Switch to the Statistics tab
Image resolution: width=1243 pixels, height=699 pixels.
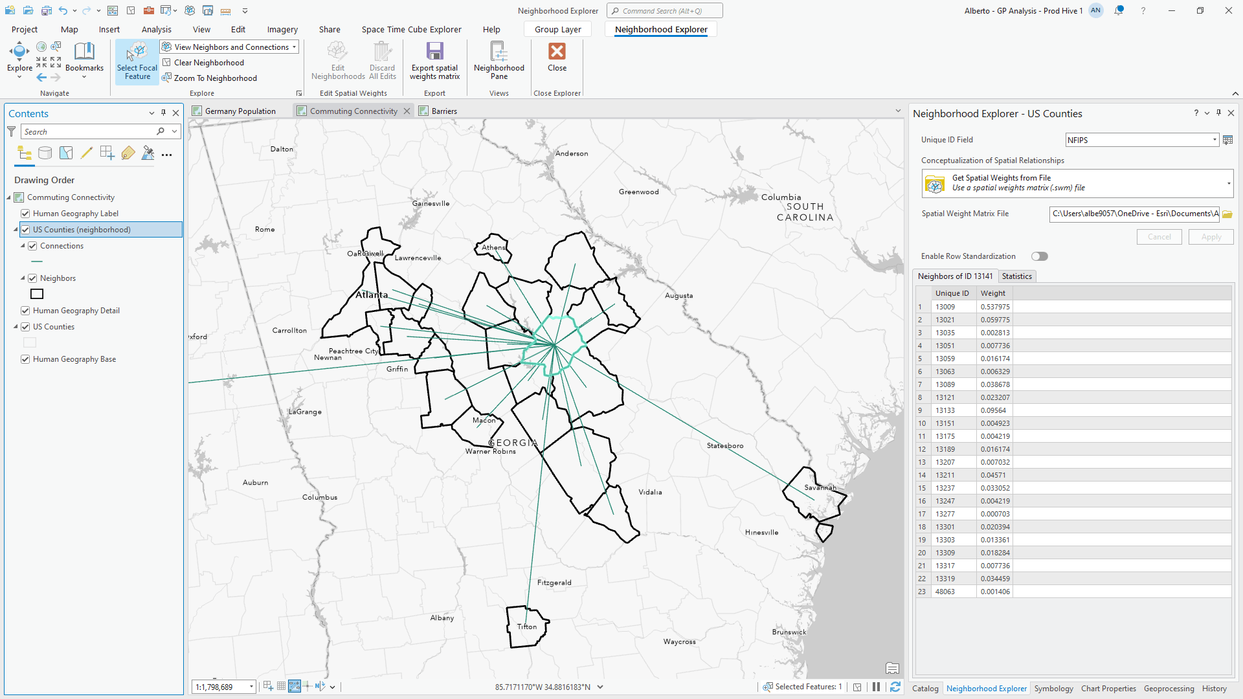[x=1016, y=276]
